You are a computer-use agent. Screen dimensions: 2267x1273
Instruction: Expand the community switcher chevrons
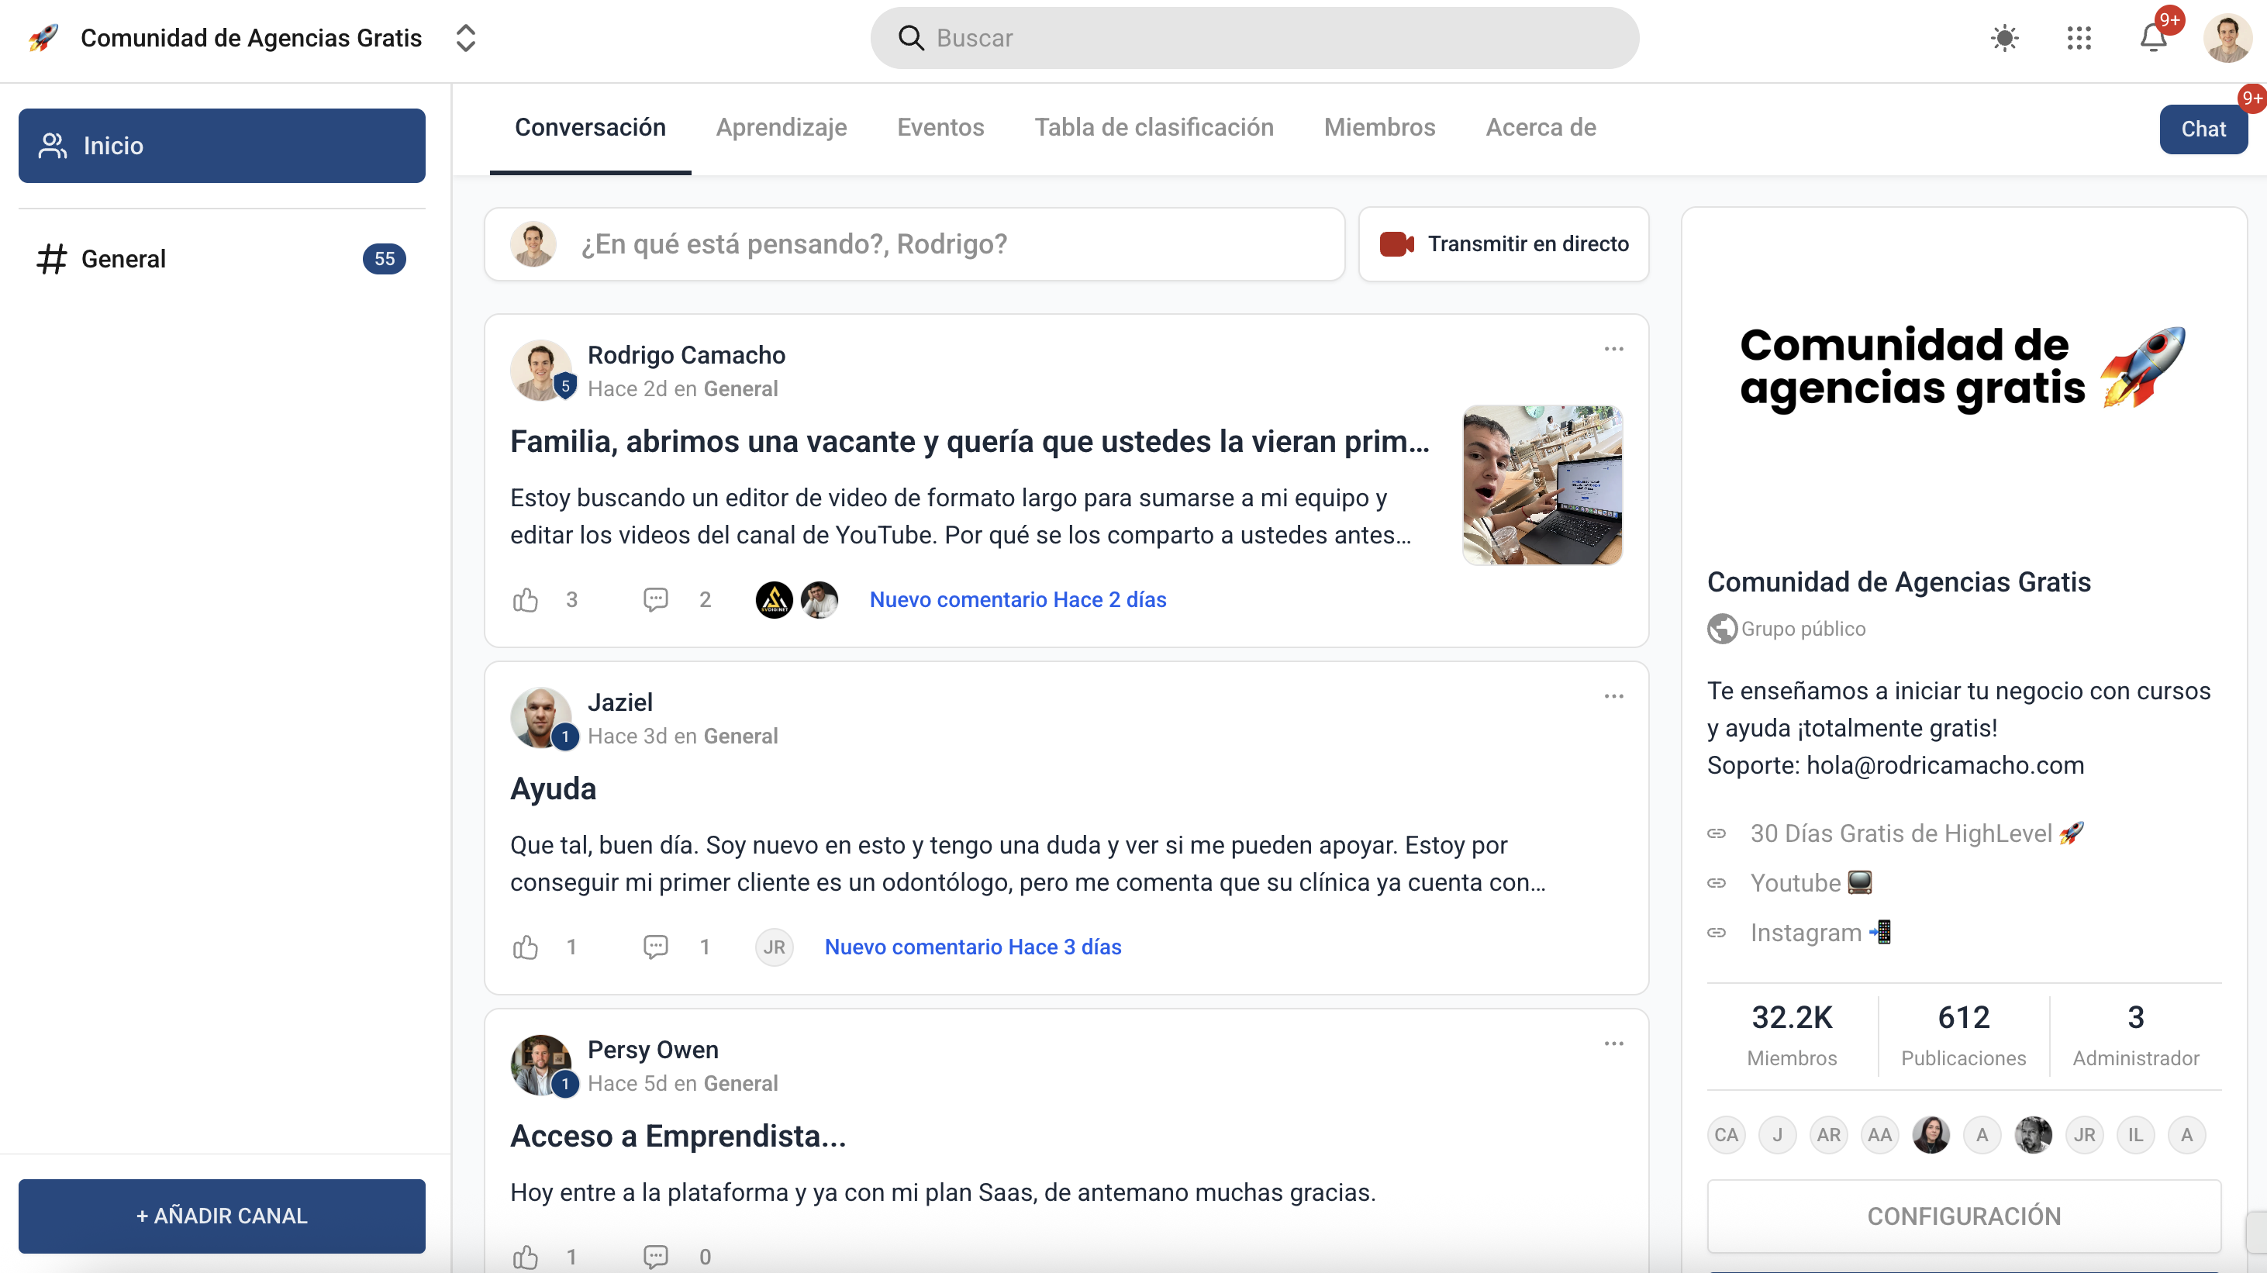(465, 38)
